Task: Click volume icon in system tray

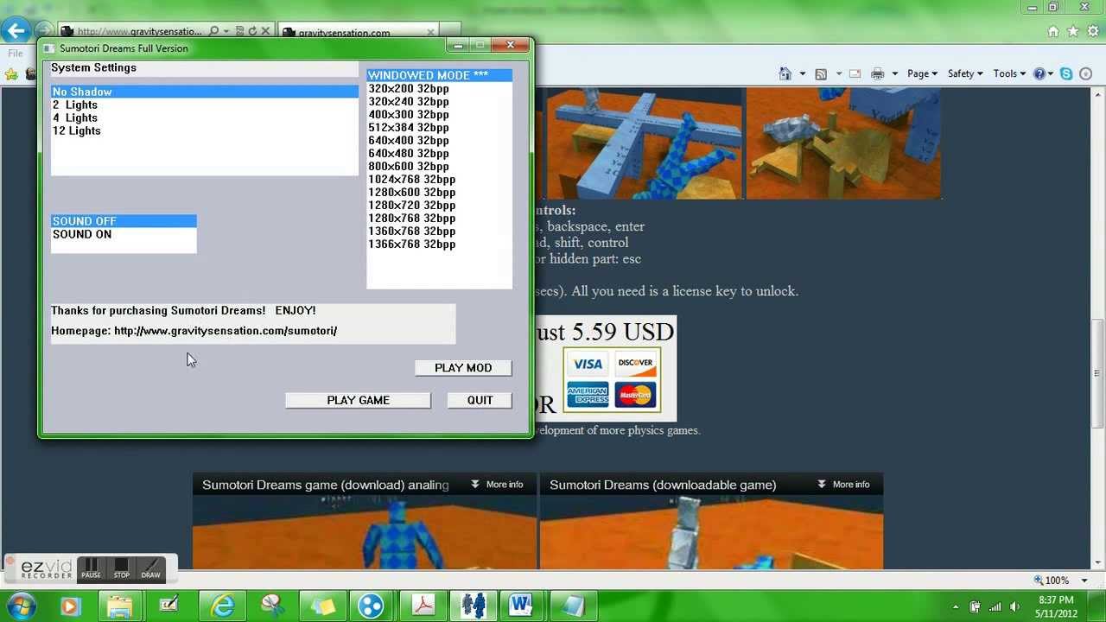Action: (1014, 606)
